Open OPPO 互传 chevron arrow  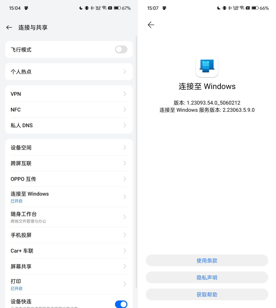(x=125, y=179)
